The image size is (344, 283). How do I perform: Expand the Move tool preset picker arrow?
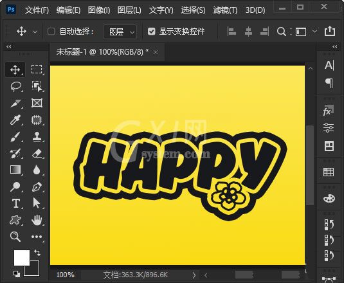click(x=35, y=32)
